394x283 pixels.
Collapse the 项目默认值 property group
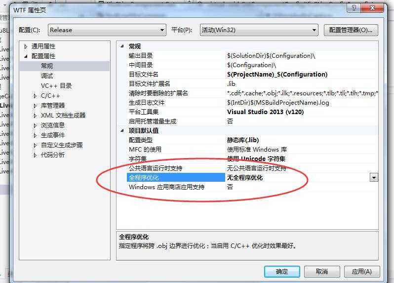(122, 131)
